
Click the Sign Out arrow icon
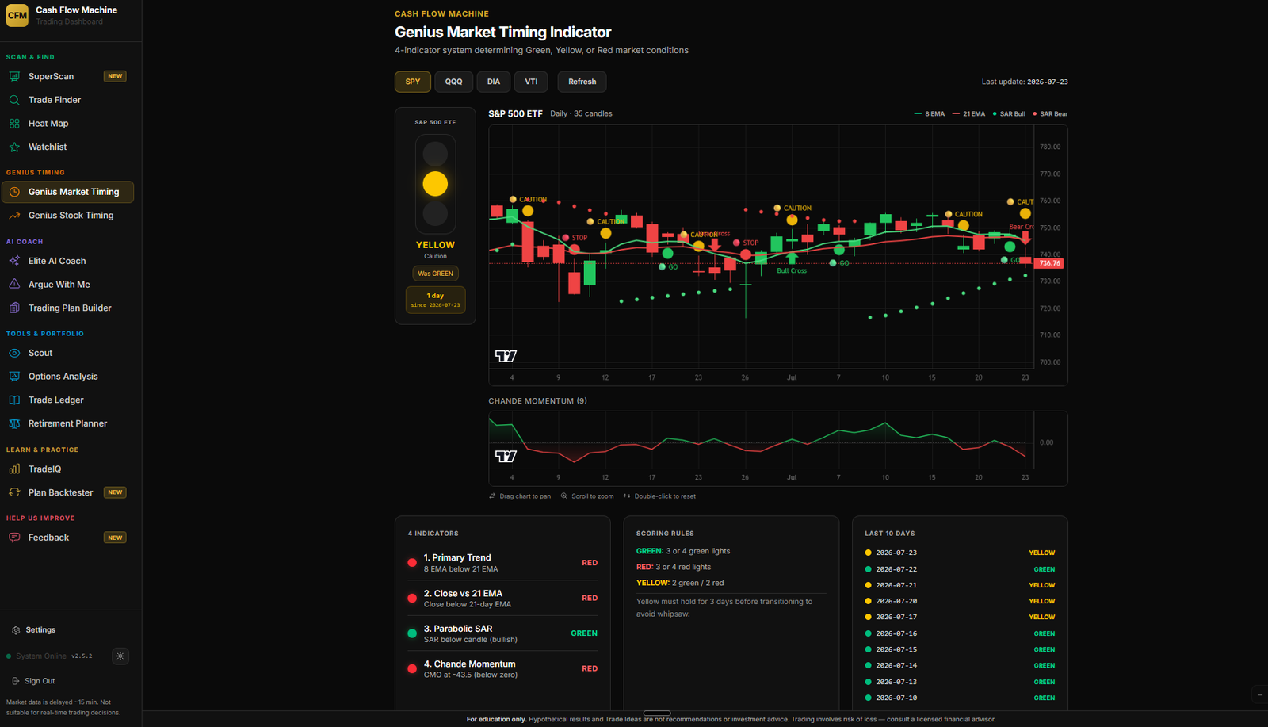coord(16,681)
